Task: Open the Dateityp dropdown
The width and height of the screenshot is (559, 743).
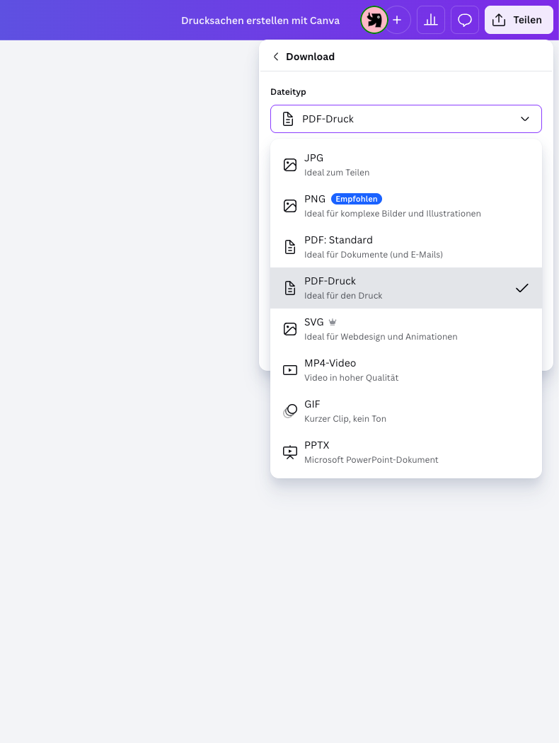Action: click(x=405, y=118)
